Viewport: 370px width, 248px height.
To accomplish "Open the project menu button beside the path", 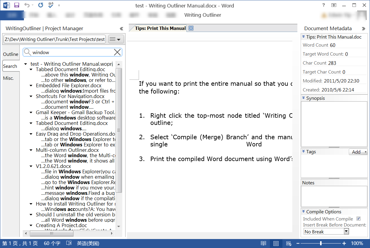I will pos(116,39).
